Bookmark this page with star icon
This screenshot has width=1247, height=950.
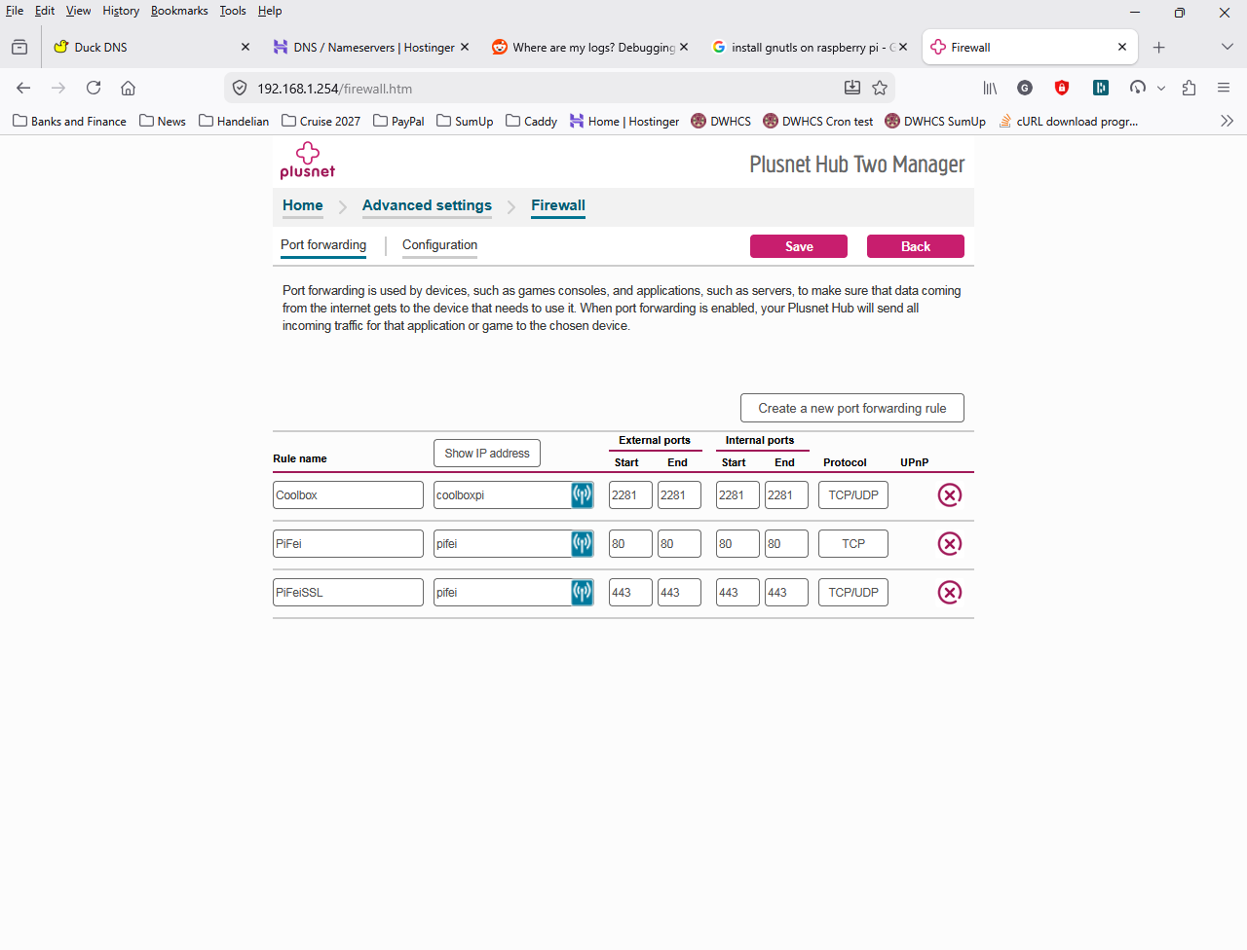(880, 89)
